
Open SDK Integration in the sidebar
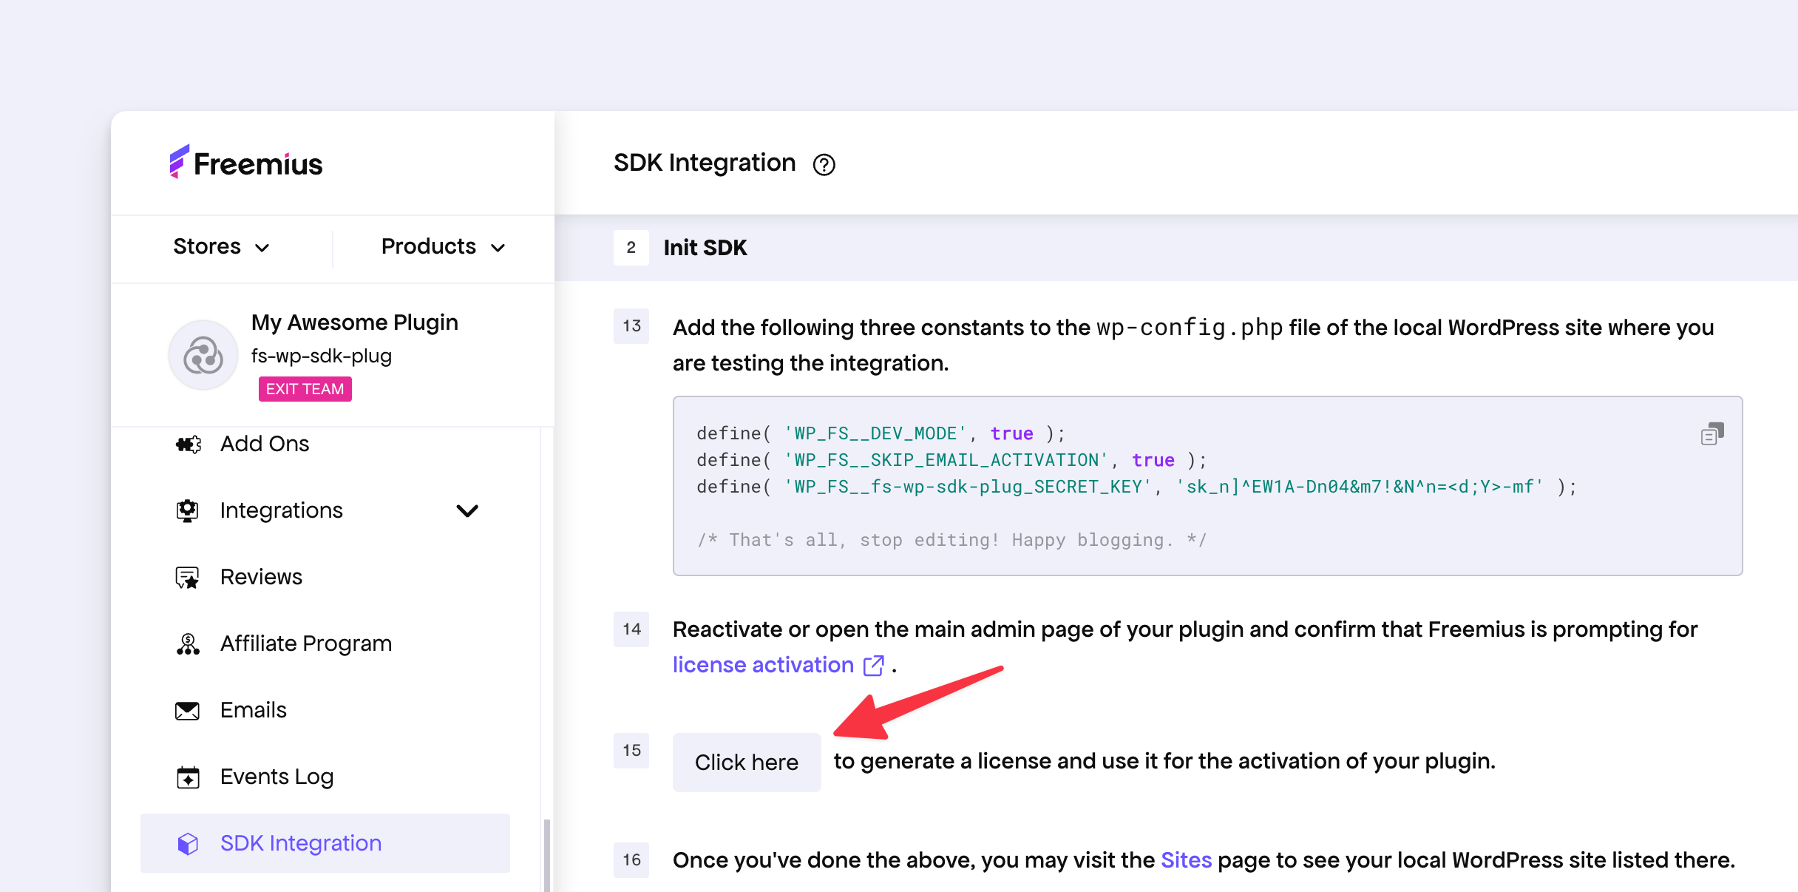(300, 843)
